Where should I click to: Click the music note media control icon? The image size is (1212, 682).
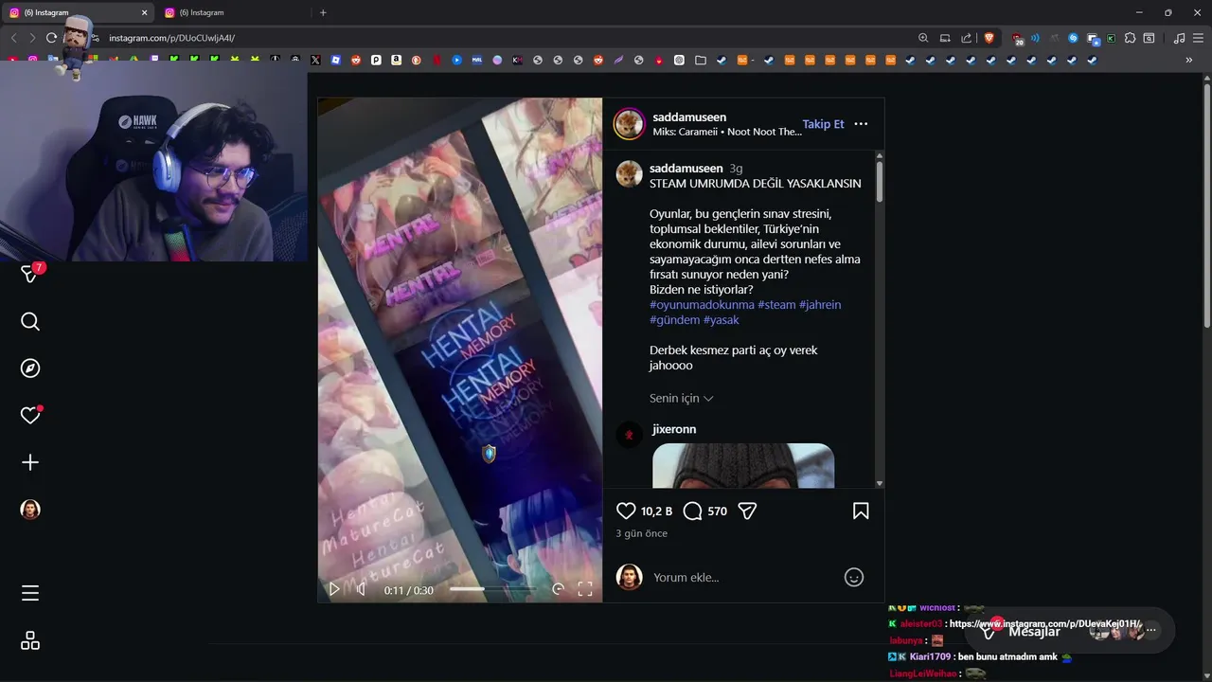pyautogui.click(x=1179, y=38)
